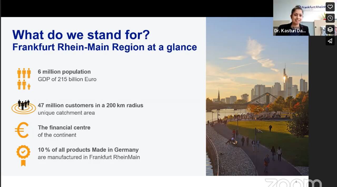Click the Frankfurt skyline riverside photo
The height and width of the screenshot is (187, 337).
coord(257,96)
